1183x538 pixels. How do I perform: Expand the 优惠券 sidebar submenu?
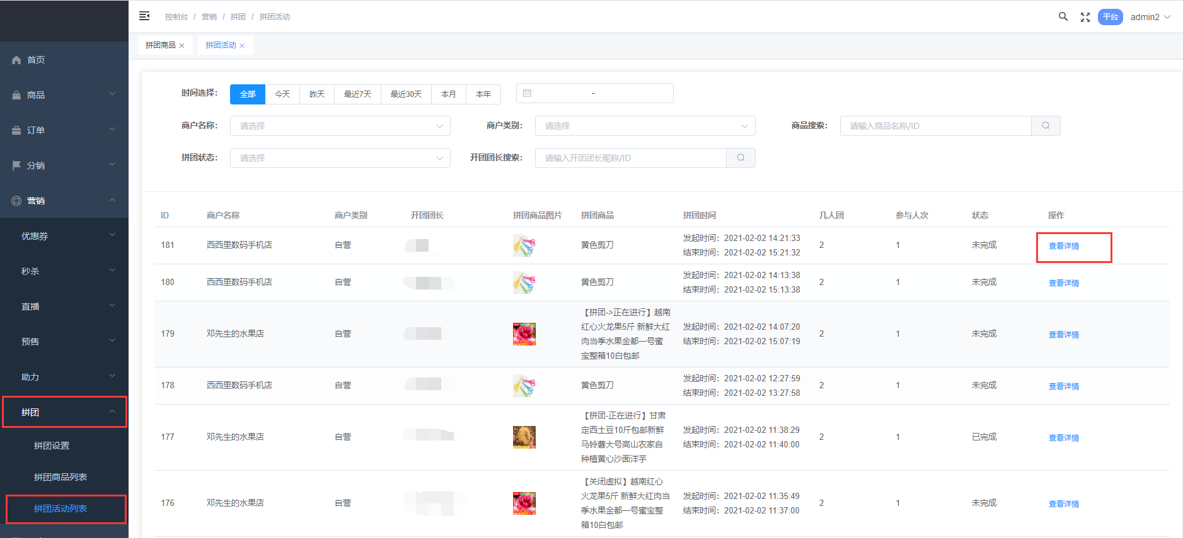pos(64,236)
